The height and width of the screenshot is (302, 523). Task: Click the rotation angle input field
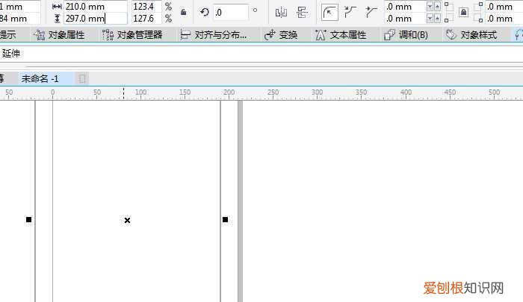pos(230,12)
